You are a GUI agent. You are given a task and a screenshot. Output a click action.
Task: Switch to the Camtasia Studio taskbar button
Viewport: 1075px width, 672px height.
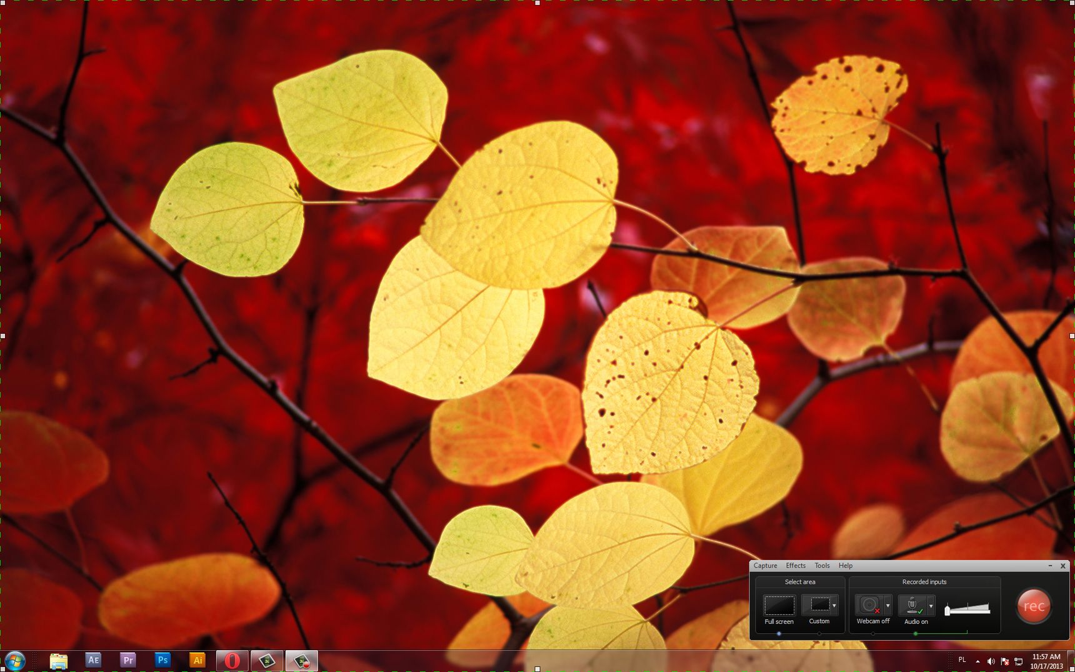click(267, 661)
